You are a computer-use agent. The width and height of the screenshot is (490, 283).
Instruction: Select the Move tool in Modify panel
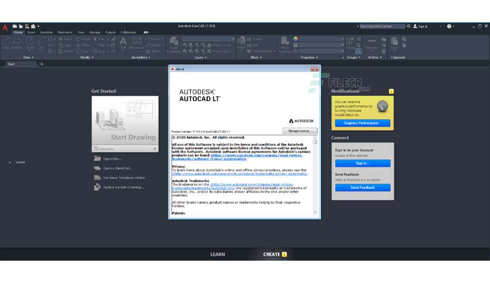(65, 39)
